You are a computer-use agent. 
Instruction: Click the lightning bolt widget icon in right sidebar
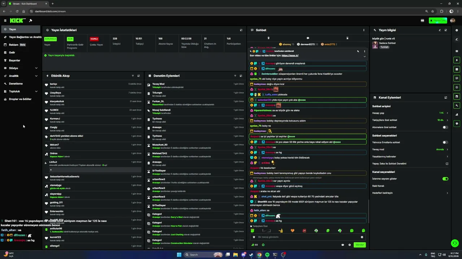[457, 60]
